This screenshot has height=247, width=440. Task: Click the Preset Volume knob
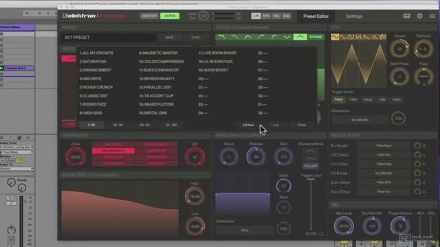coord(400,226)
